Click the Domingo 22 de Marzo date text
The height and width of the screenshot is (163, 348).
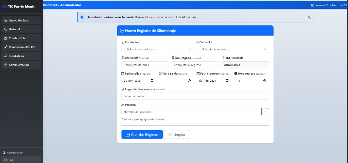tap(331, 5)
